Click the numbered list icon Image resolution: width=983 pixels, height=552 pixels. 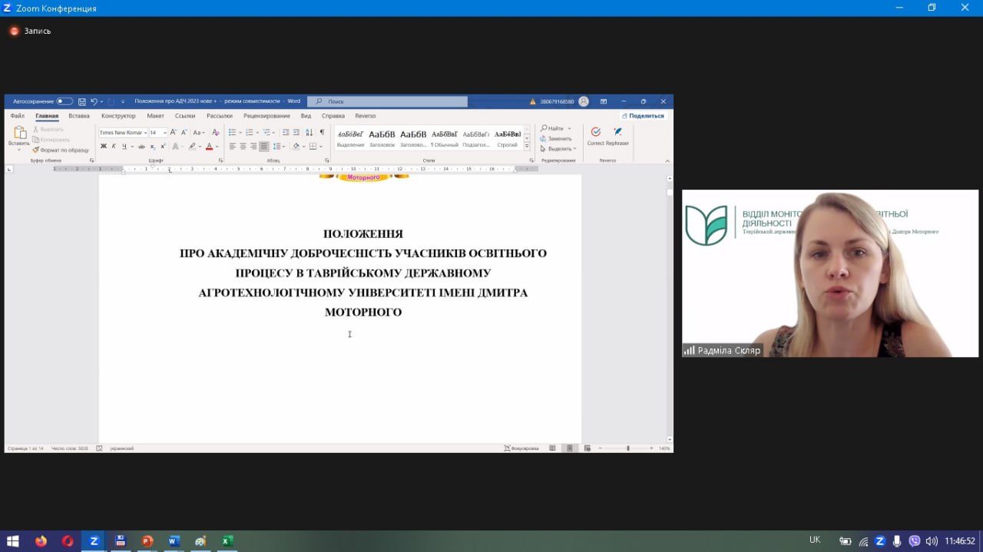tap(249, 133)
